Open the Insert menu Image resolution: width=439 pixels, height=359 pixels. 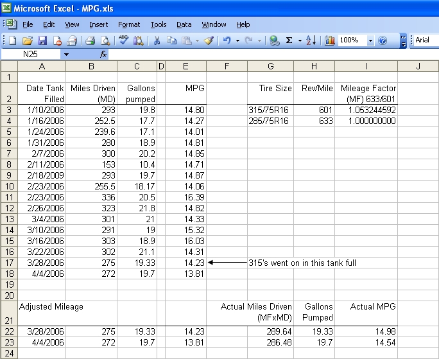(99, 24)
